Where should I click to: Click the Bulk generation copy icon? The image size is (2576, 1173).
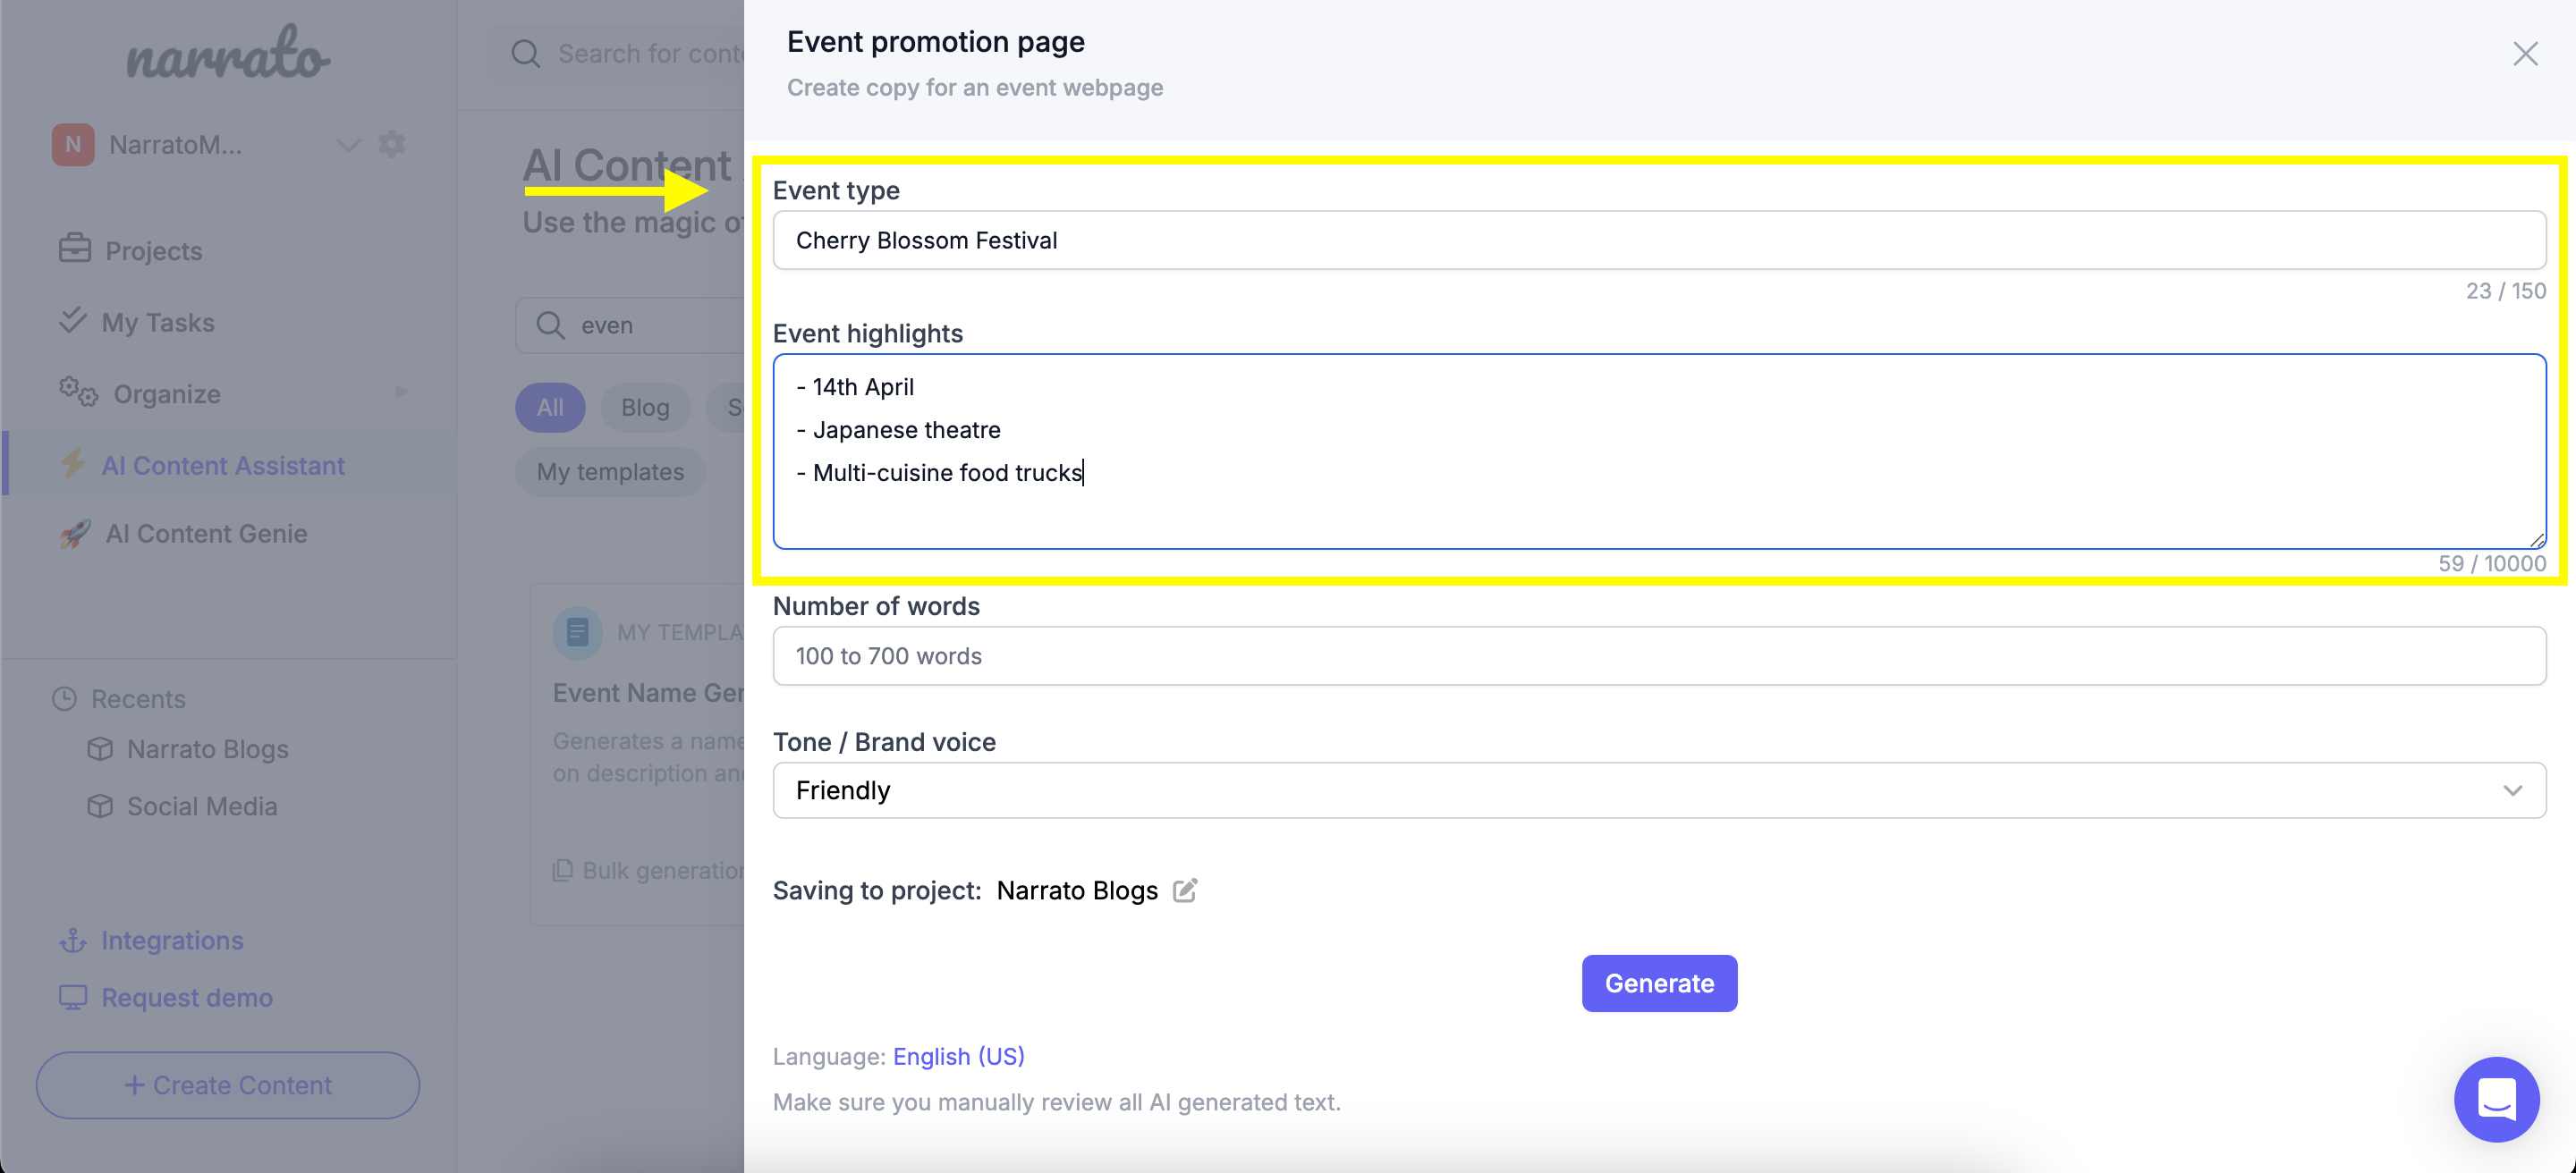pos(563,870)
